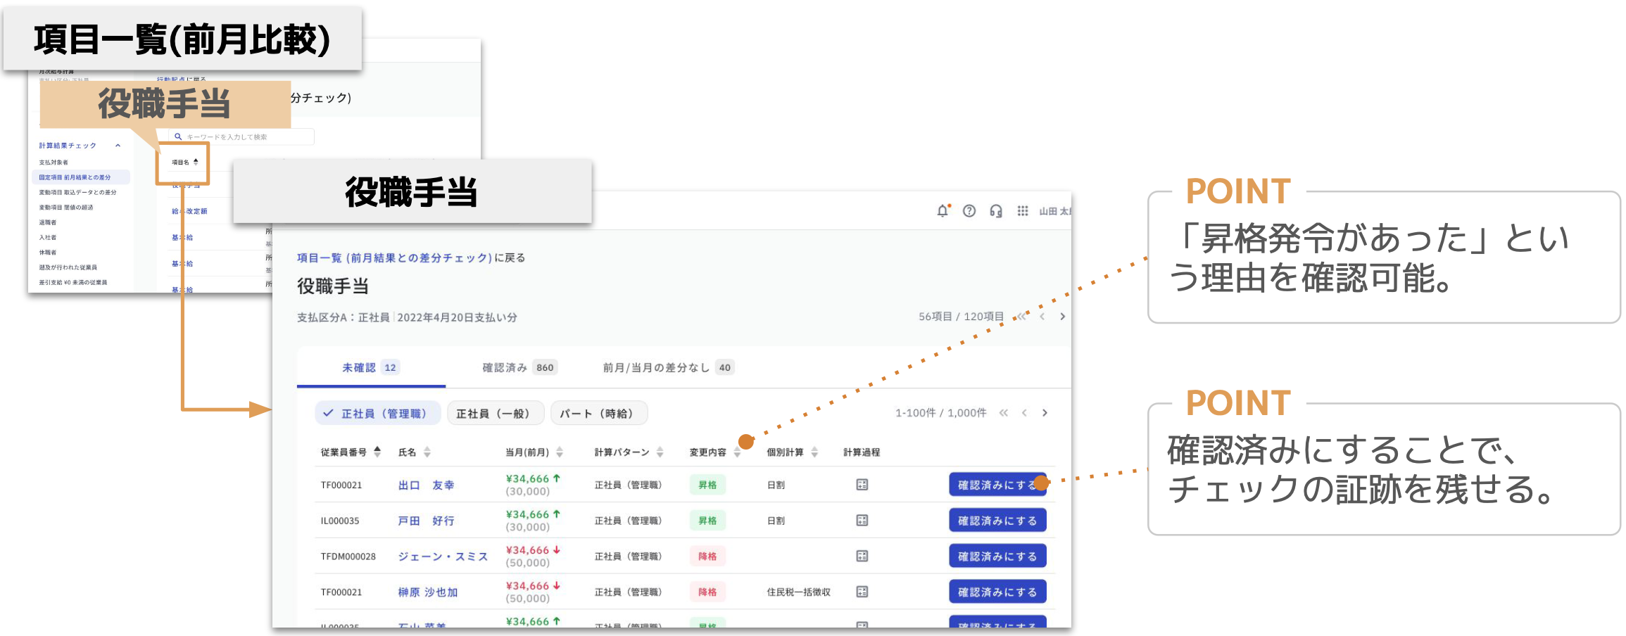
Task: Go to next item using top chevron
Action: pos(1062,317)
